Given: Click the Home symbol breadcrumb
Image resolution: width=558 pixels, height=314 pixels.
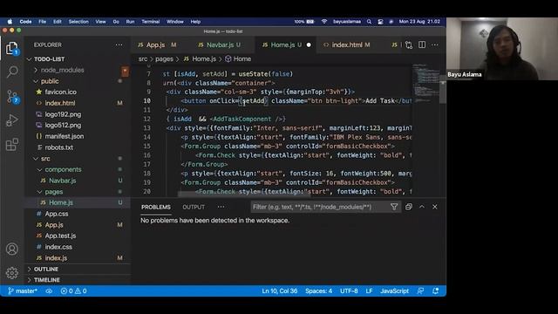Looking at the screenshot, I should [x=238, y=59].
